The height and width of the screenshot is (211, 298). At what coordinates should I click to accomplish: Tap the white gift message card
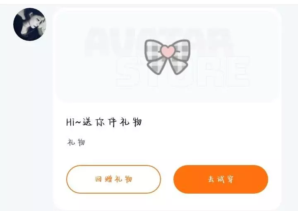point(167,109)
